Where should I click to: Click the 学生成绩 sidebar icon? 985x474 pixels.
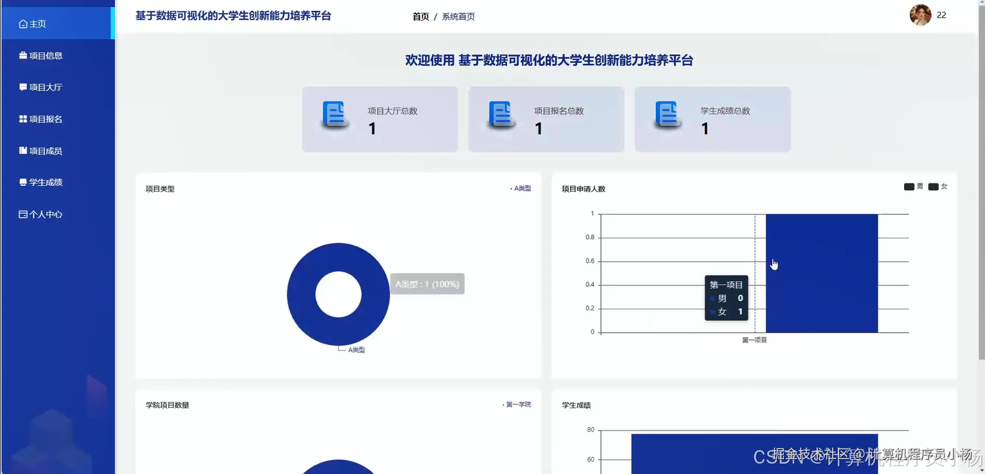click(22, 182)
